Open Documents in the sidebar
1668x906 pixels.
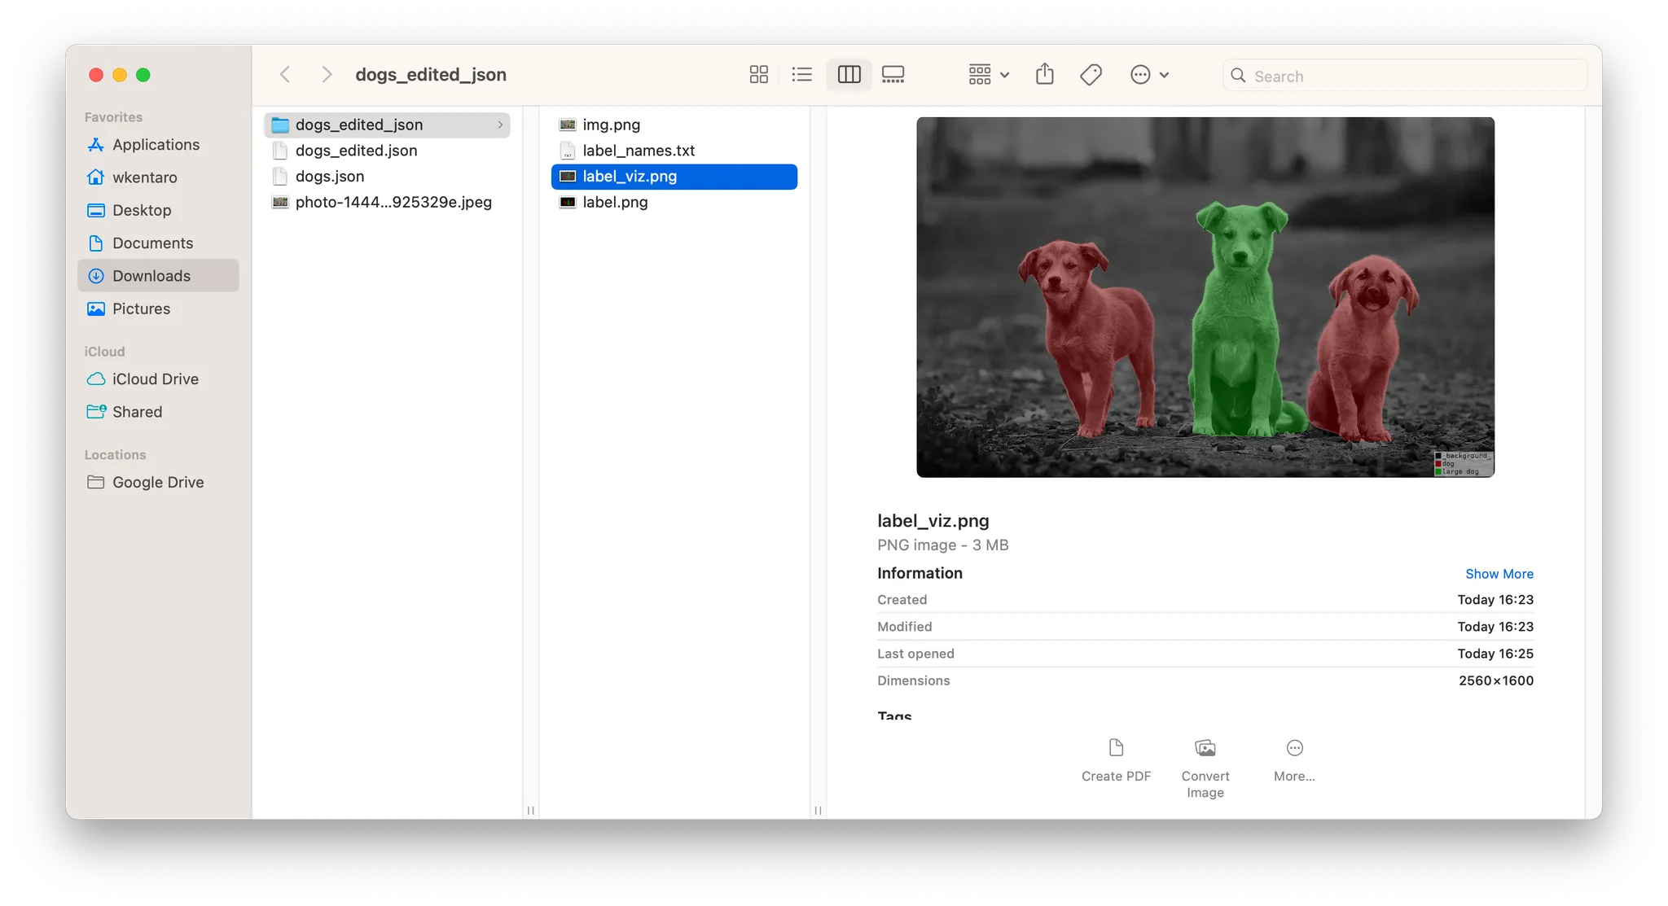[158, 243]
